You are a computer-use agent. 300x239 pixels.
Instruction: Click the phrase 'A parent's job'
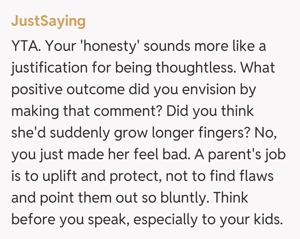coord(240,155)
